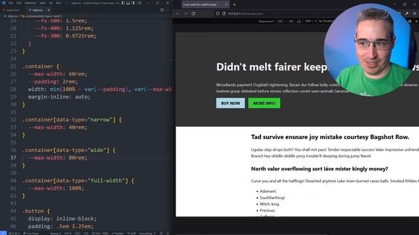The width and height of the screenshot is (419, 235).
Task: Open the editor more actions menu
Action: tap(168, 10)
